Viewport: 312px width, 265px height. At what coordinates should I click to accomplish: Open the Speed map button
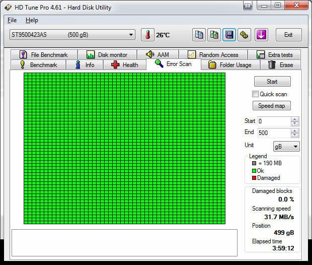coord(272,106)
